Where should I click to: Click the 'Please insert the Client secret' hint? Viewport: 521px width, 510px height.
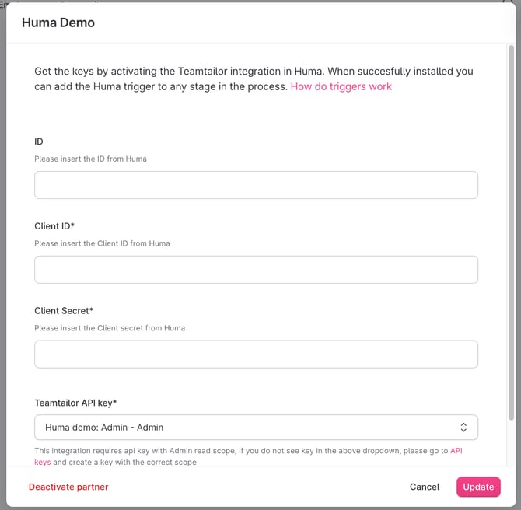tap(110, 328)
